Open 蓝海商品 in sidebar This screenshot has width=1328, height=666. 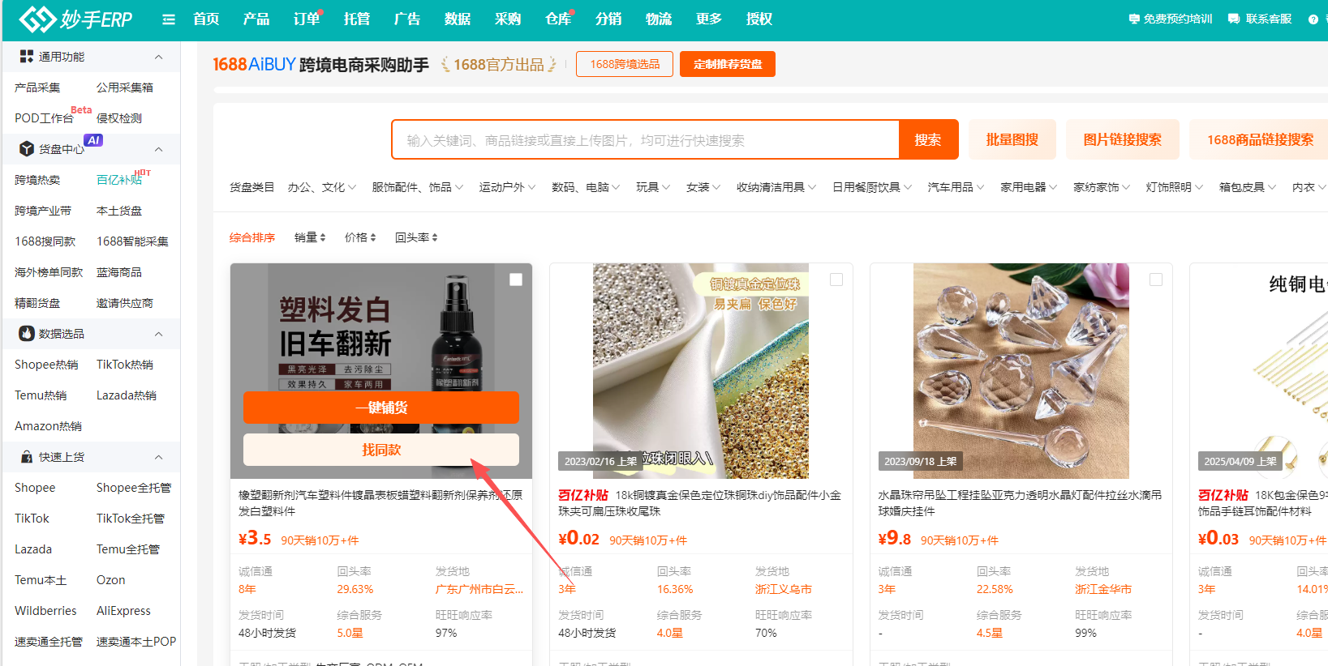coord(119,272)
